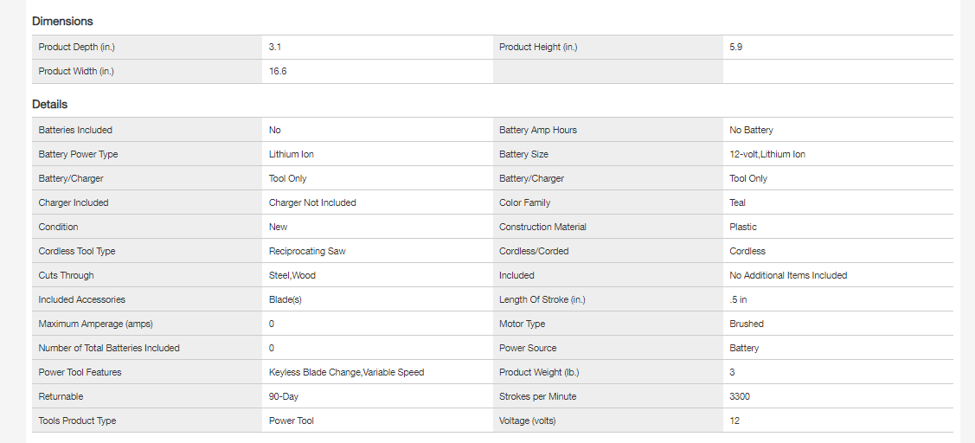Select the Charger Not Included value
The image size is (975, 443).
(x=312, y=202)
